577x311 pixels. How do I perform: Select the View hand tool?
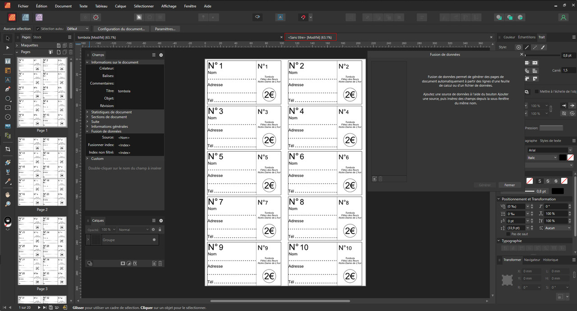8,194
